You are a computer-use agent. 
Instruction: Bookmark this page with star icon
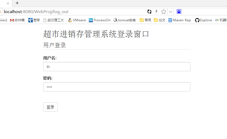pyautogui.click(x=163, y=11)
